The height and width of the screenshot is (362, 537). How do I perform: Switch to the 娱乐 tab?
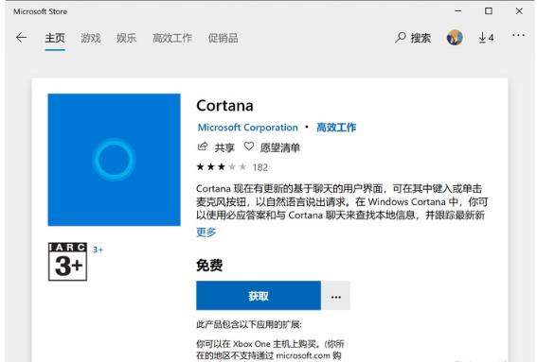pyautogui.click(x=126, y=38)
